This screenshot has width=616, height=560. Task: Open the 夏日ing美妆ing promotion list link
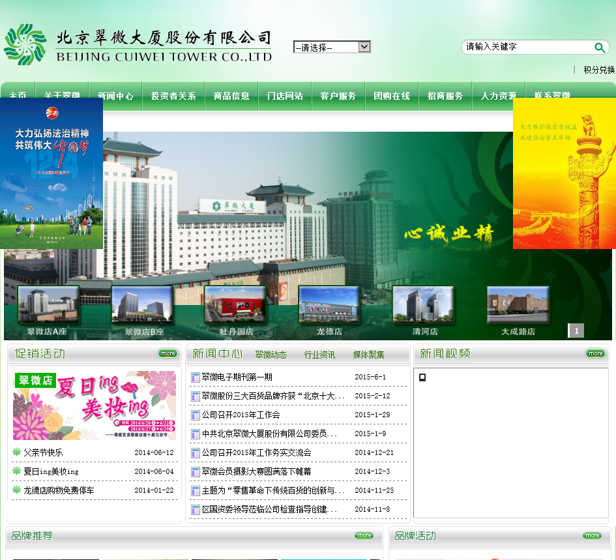51,471
